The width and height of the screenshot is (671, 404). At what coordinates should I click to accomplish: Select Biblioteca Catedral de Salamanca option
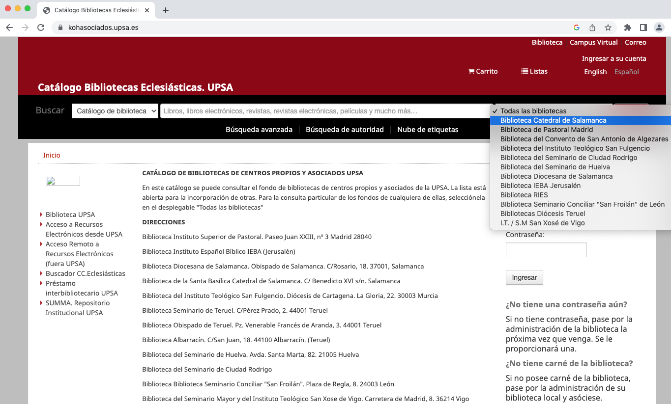click(553, 120)
